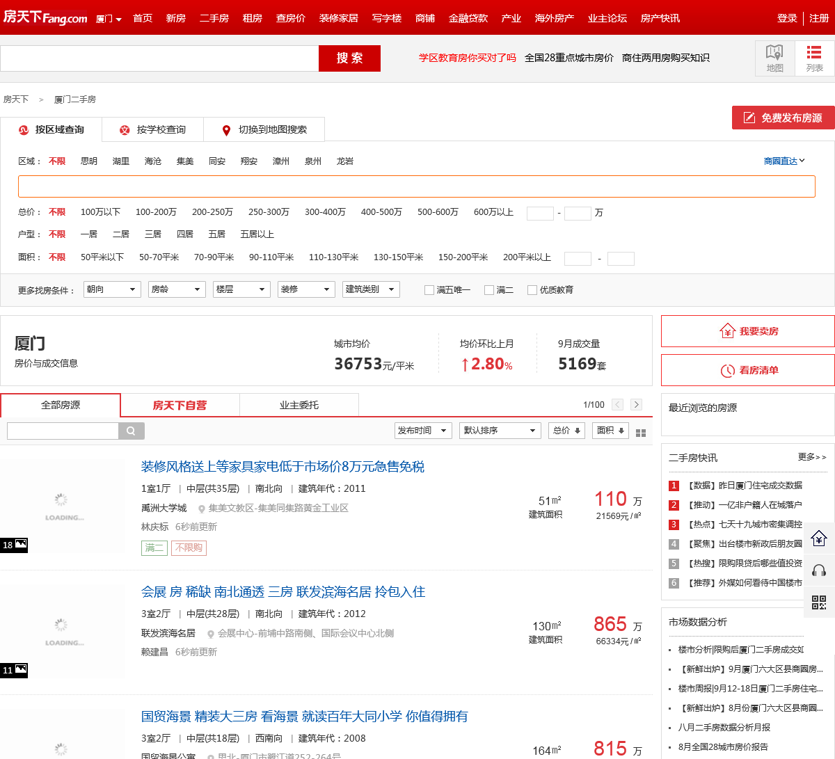The height and width of the screenshot is (759, 835).
Task: Click the search magnifier icon in listings filter
Action: tap(132, 431)
